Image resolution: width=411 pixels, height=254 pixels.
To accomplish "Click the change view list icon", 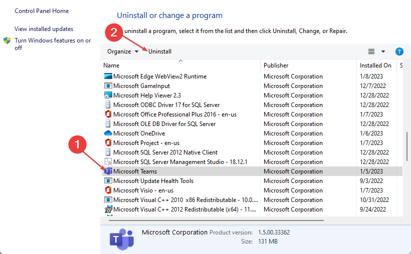I will (x=371, y=51).
